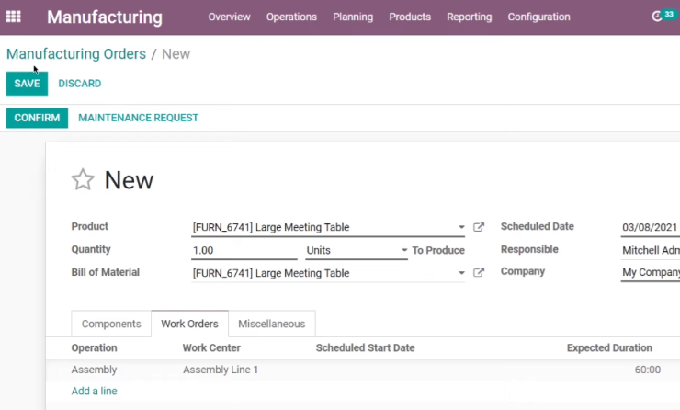Viewport: 680px width, 410px height.
Task: Switch to the Components tab
Action: (111, 324)
